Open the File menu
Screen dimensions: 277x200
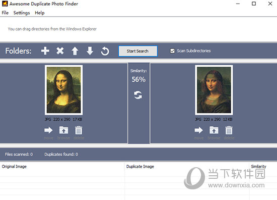click(x=5, y=13)
